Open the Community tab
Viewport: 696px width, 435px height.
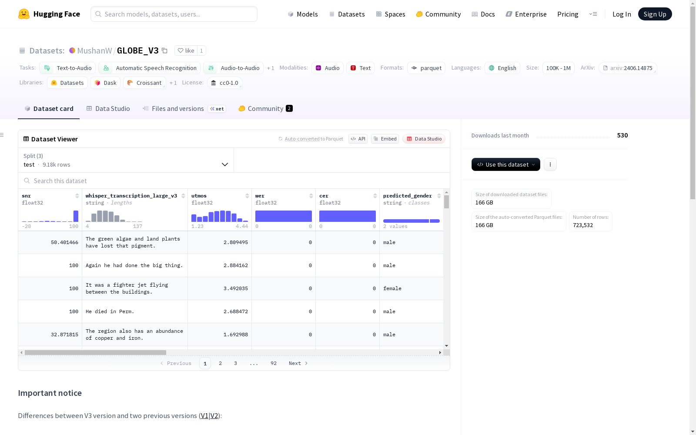click(265, 109)
